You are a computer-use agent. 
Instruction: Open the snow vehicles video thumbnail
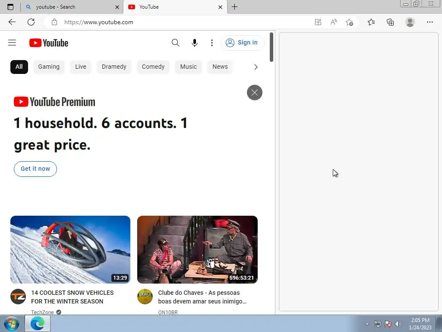click(70, 249)
